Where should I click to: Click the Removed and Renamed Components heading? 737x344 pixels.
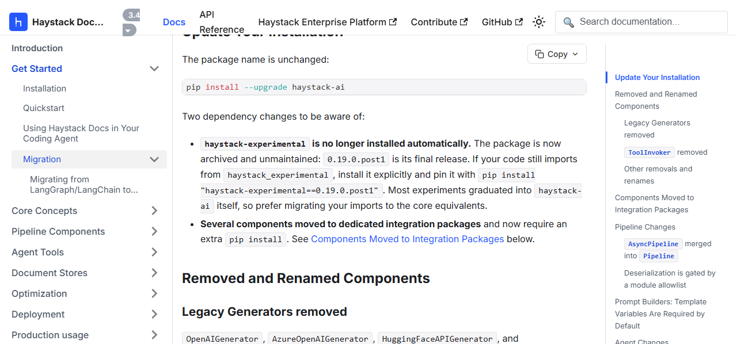[x=306, y=278]
